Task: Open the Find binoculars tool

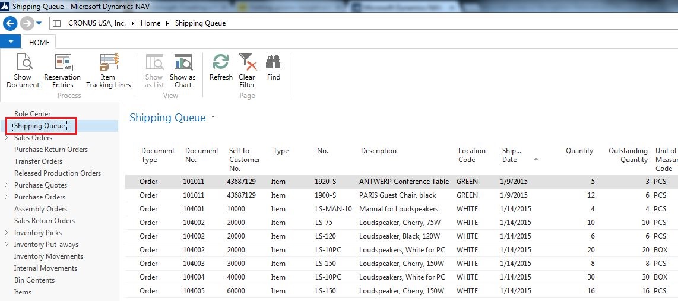Action: pyautogui.click(x=274, y=68)
